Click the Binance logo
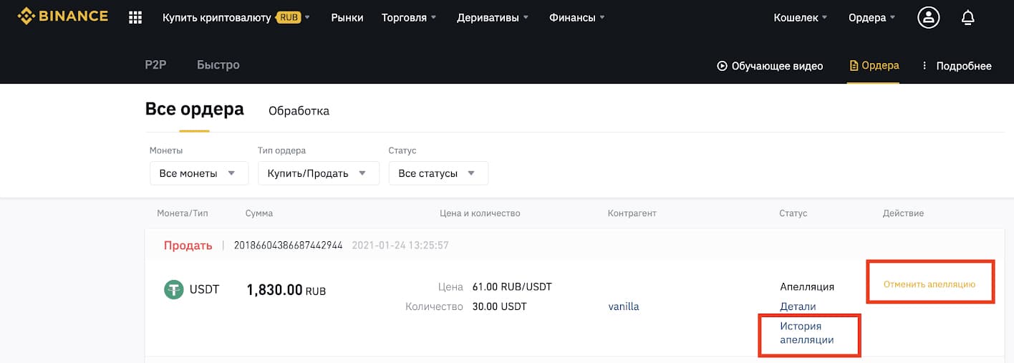The width and height of the screenshot is (1014, 363). (x=63, y=16)
